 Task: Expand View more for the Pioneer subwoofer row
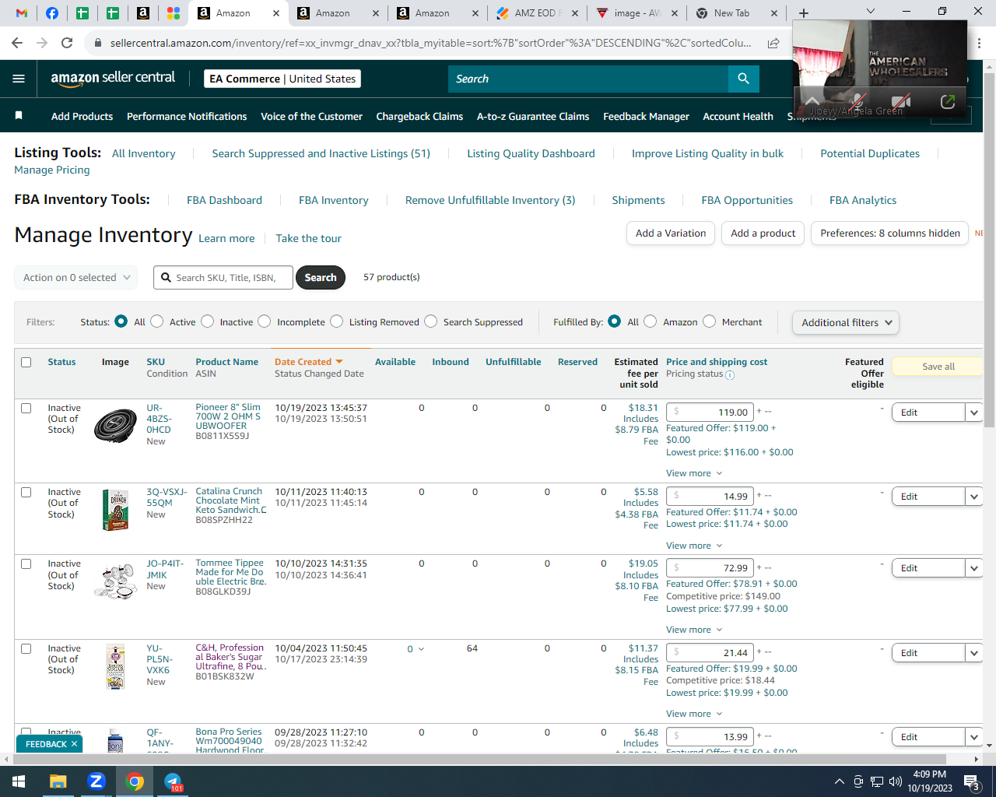[694, 473]
